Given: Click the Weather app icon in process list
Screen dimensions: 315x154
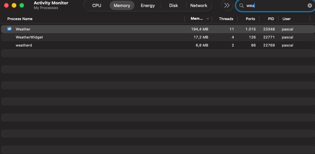Looking at the screenshot, I should (x=9, y=29).
